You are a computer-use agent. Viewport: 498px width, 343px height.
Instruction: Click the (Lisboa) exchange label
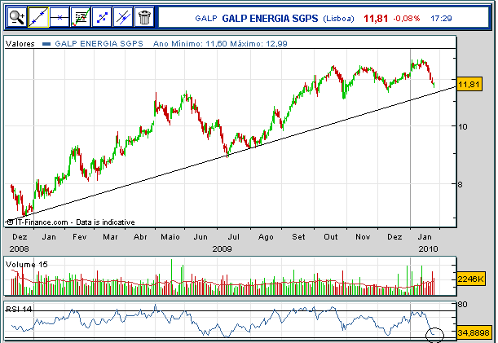pyautogui.click(x=338, y=19)
